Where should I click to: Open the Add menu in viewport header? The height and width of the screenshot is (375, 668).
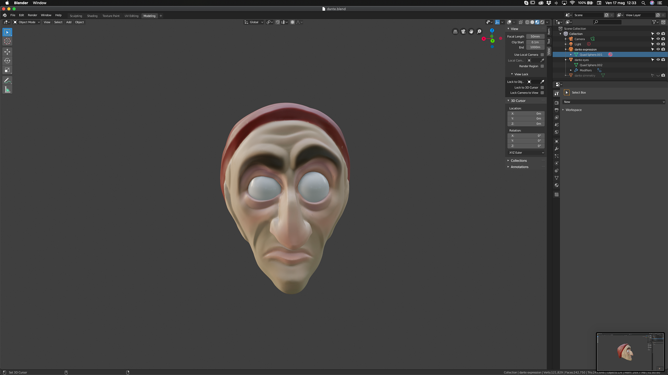(x=69, y=22)
